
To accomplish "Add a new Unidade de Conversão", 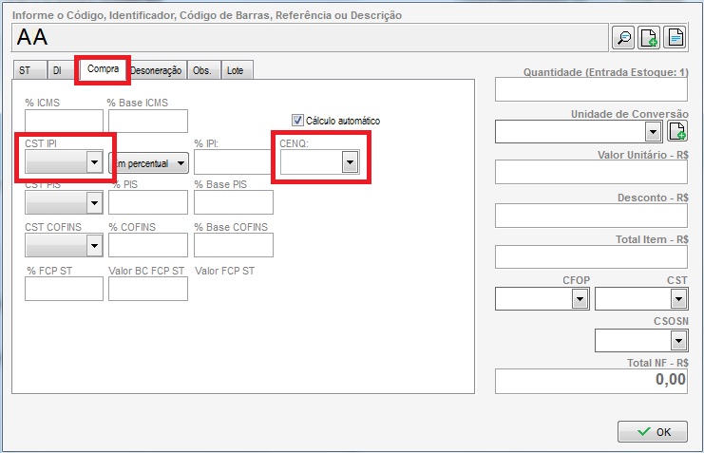I will tap(676, 131).
